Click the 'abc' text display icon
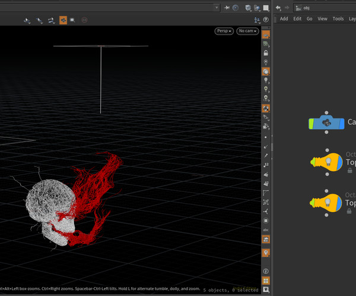 (x=266, y=229)
